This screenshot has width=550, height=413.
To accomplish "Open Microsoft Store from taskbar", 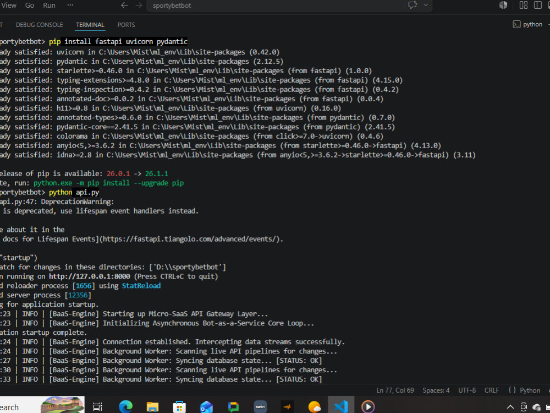I will (x=179, y=407).
